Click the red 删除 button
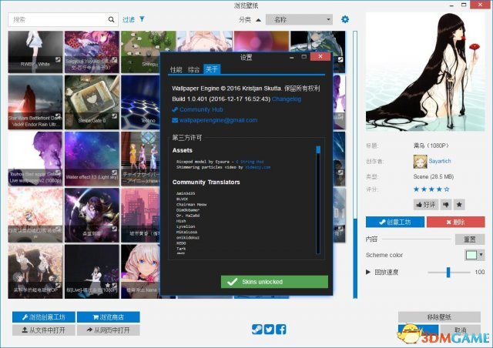Image resolution: width=493 pixels, height=348 pixels. [455, 222]
